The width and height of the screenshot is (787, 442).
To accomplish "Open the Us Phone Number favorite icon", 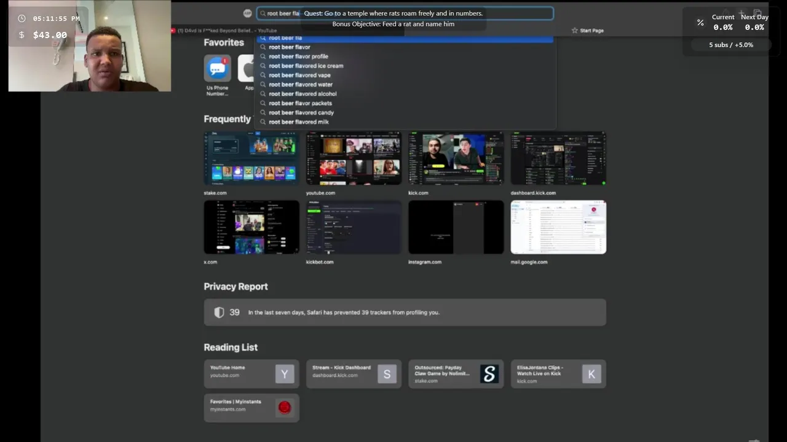I will pos(217,68).
